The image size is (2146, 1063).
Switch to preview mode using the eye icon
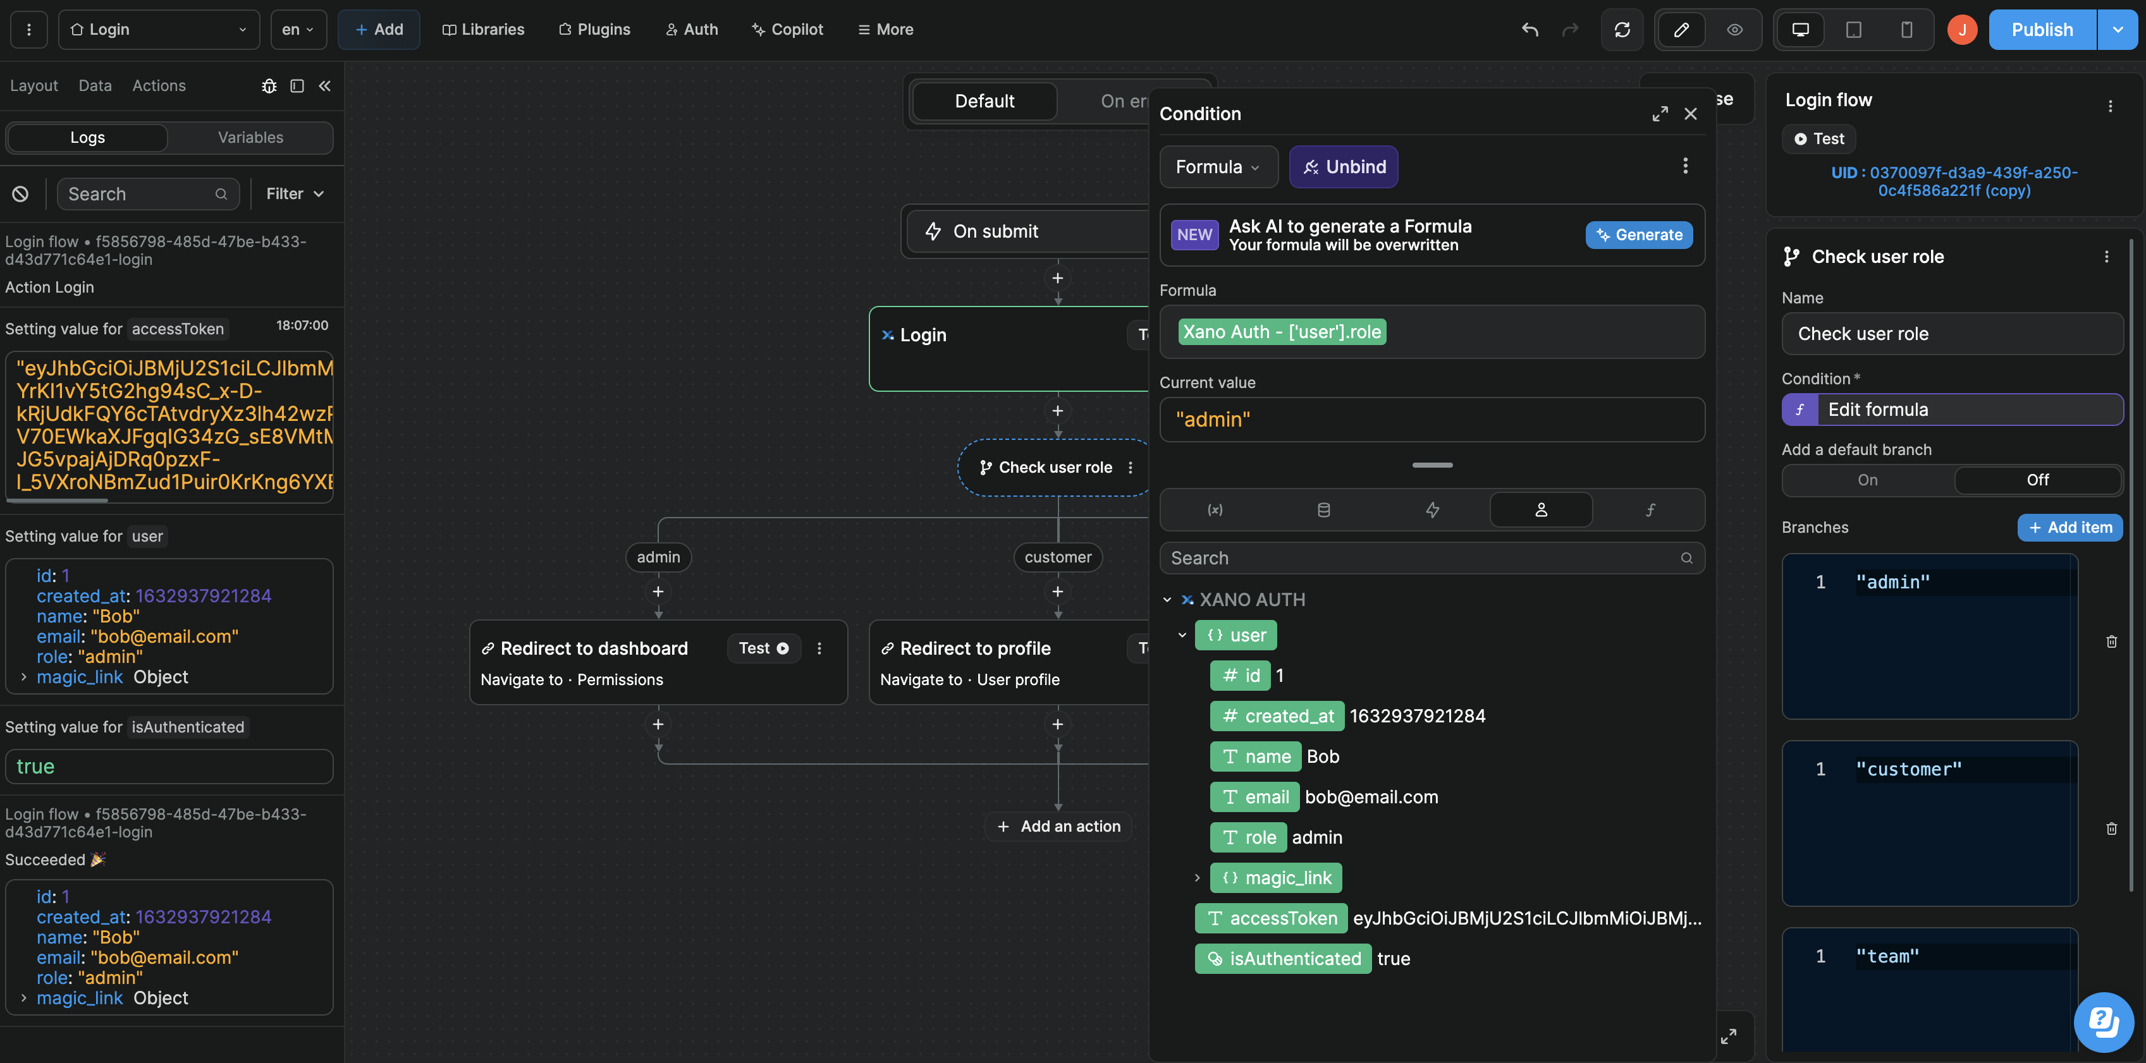(1734, 29)
